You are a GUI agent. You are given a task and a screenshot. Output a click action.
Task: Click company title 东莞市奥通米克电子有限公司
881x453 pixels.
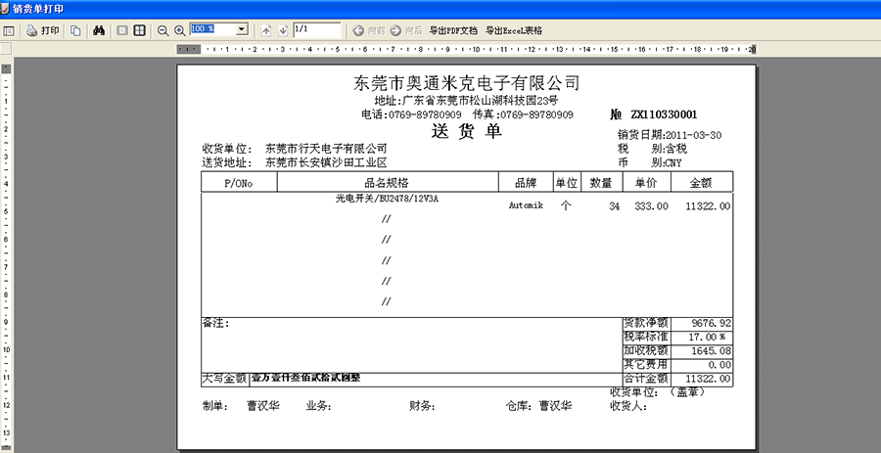point(466,83)
